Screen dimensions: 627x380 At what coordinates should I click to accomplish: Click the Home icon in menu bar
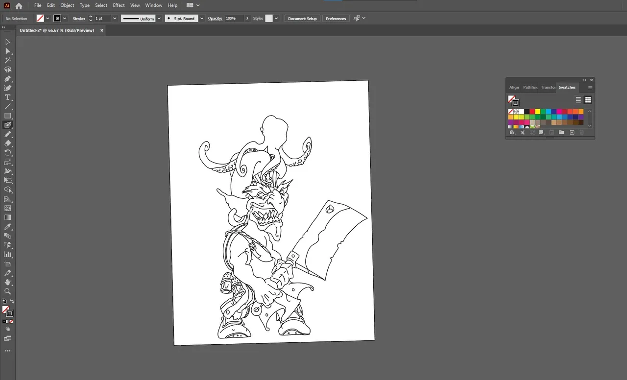pos(19,6)
